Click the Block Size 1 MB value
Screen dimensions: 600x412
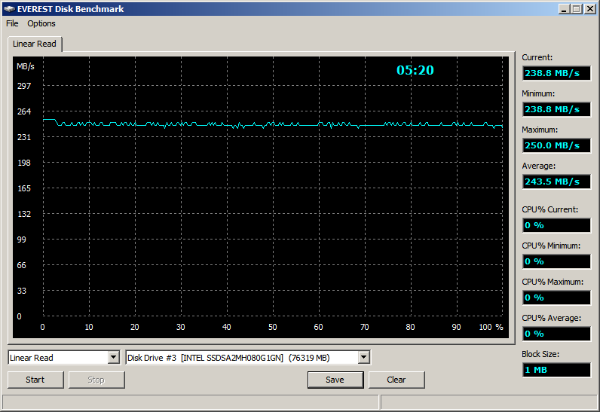[556, 370]
